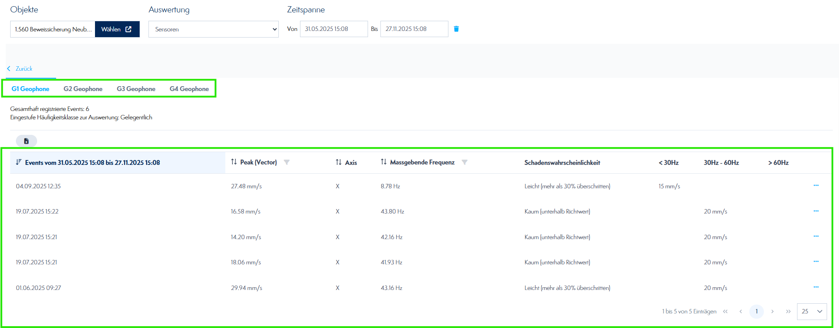Open Peak (Vector) column filter icon
Viewport: 839px width, 328px height.
pyautogui.click(x=287, y=162)
